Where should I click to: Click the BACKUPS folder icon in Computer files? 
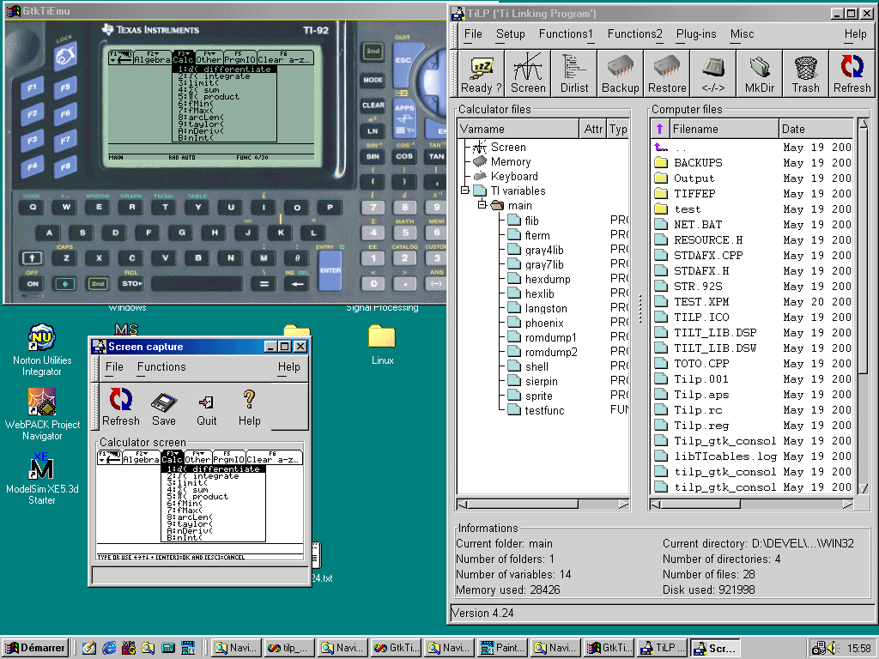coord(662,162)
